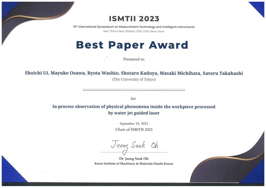Select the name 'Mayuko Osawa'
Image resolution: width=266 pixels, height=188 pixels.
[68, 73]
